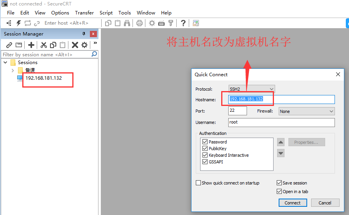Viewport: 349px width, 215px height.
Task: Toggle the Open in a tab checkbox
Action: tap(279, 192)
